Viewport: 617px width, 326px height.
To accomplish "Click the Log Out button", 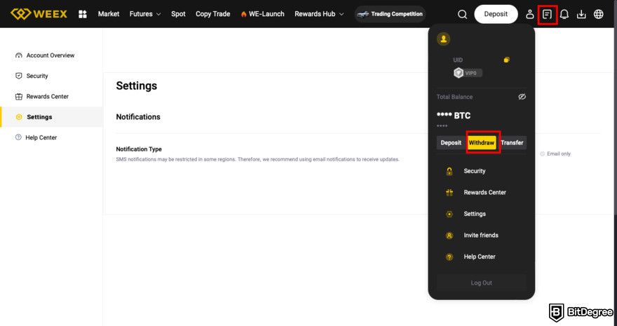I will click(x=481, y=283).
